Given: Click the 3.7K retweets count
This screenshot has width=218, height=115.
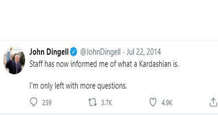Looking at the screenshot, I should (x=107, y=103).
